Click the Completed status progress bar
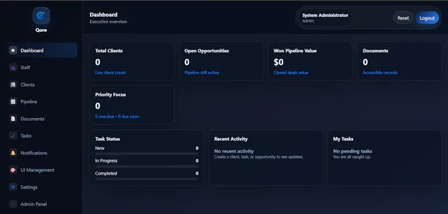 click(x=147, y=179)
